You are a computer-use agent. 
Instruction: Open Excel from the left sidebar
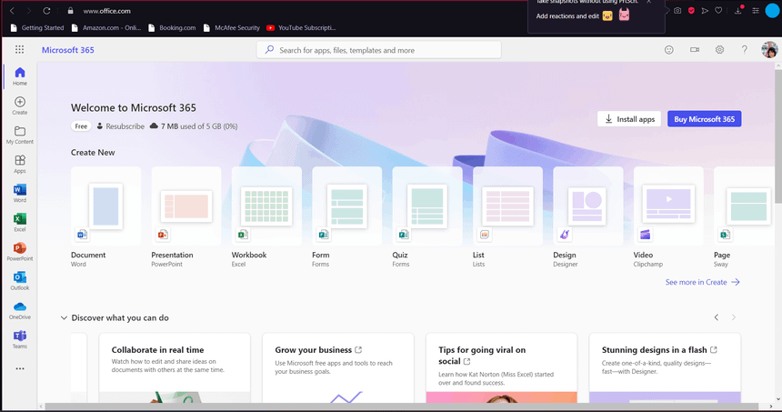[19, 222]
